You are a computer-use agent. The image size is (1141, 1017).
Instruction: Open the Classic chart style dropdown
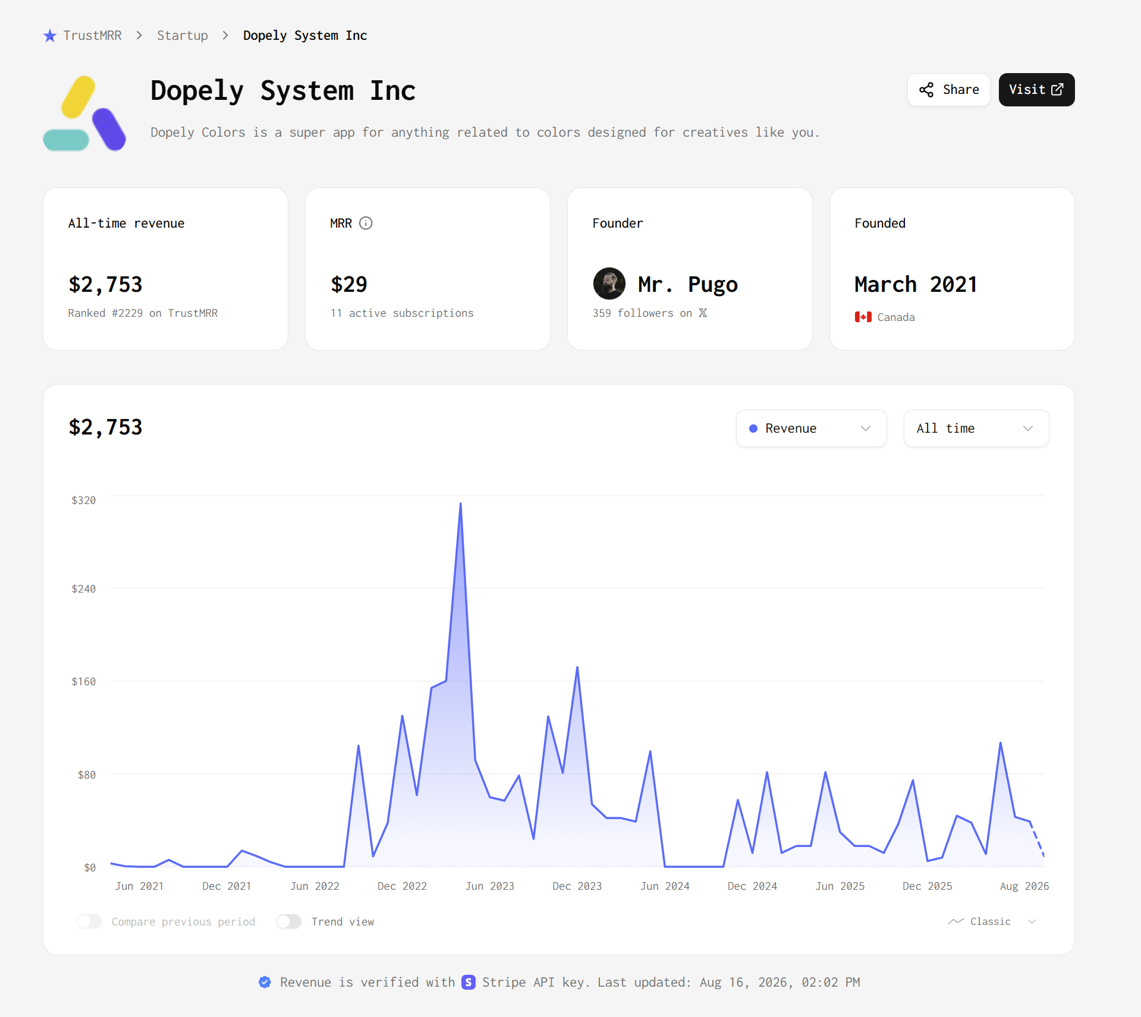pyautogui.click(x=992, y=921)
